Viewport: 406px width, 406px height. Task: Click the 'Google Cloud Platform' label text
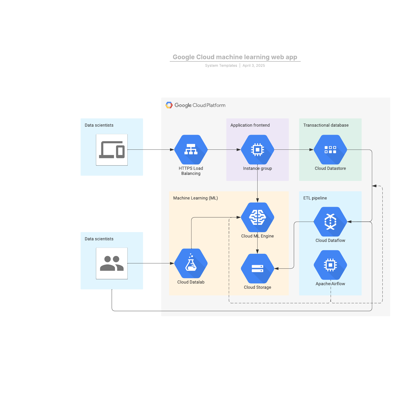click(x=200, y=105)
